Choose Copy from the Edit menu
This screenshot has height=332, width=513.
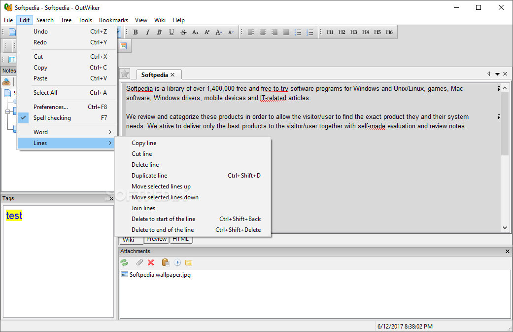pyautogui.click(x=67, y=68)
